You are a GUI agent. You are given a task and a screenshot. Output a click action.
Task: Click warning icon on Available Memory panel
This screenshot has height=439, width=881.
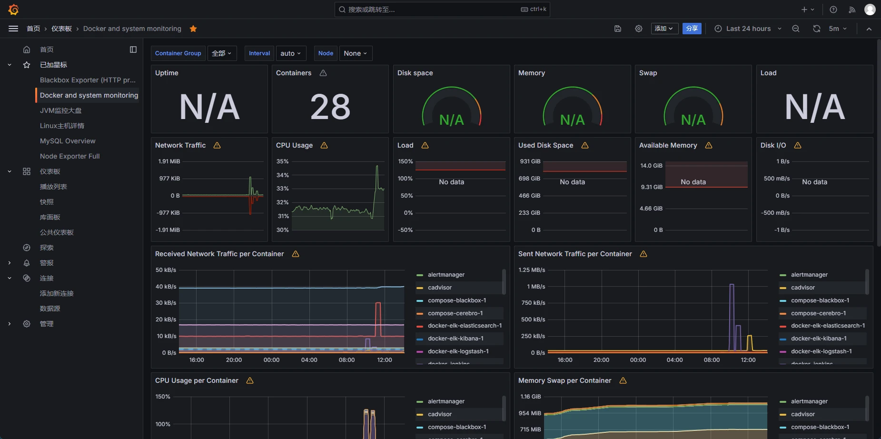pos(709,145)
